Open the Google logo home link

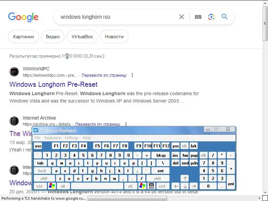coord(23,17)
